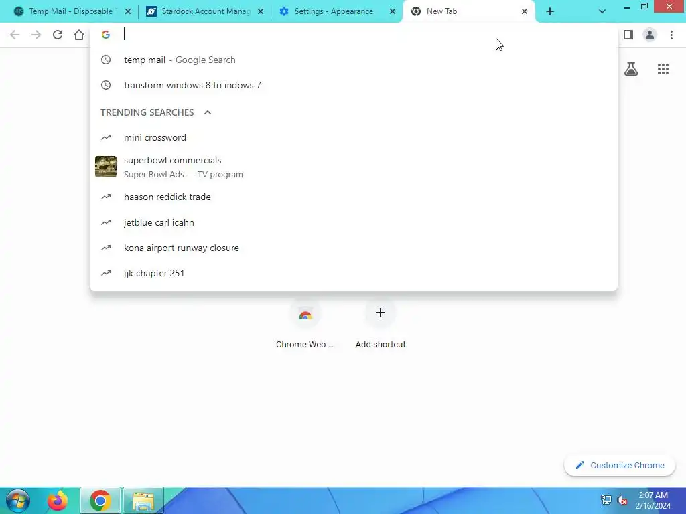The height and width of the screenshot is (514, 686).
Task: Choose 'mini crossword' trending search
Action: [354, 138]
